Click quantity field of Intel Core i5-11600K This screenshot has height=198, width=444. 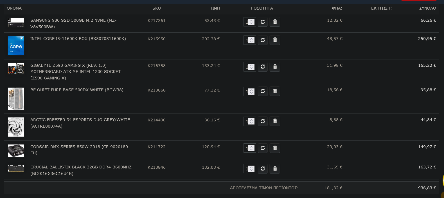(250, 40)
